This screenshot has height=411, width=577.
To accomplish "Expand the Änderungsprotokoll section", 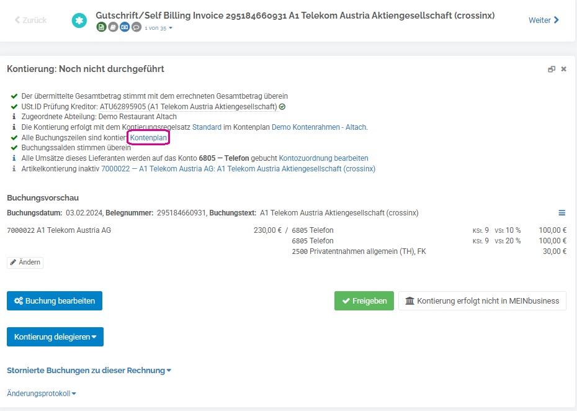I will [x=42, y=394].
